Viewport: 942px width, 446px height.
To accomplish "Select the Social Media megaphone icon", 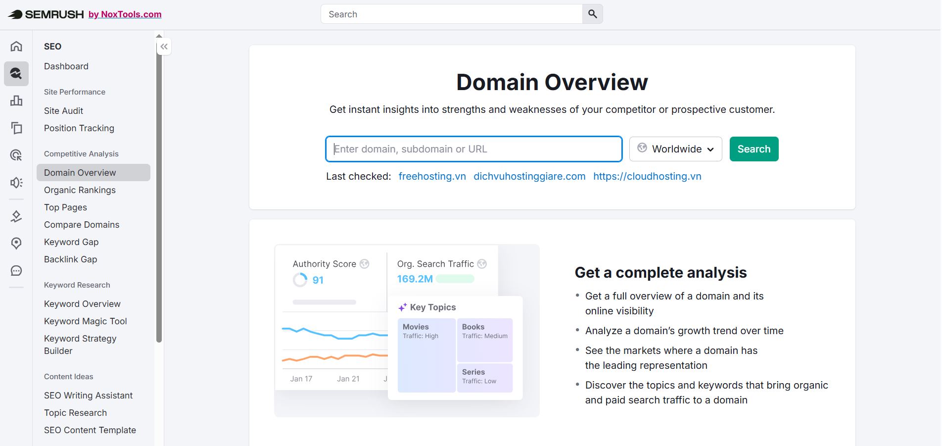I will (16, 182).
